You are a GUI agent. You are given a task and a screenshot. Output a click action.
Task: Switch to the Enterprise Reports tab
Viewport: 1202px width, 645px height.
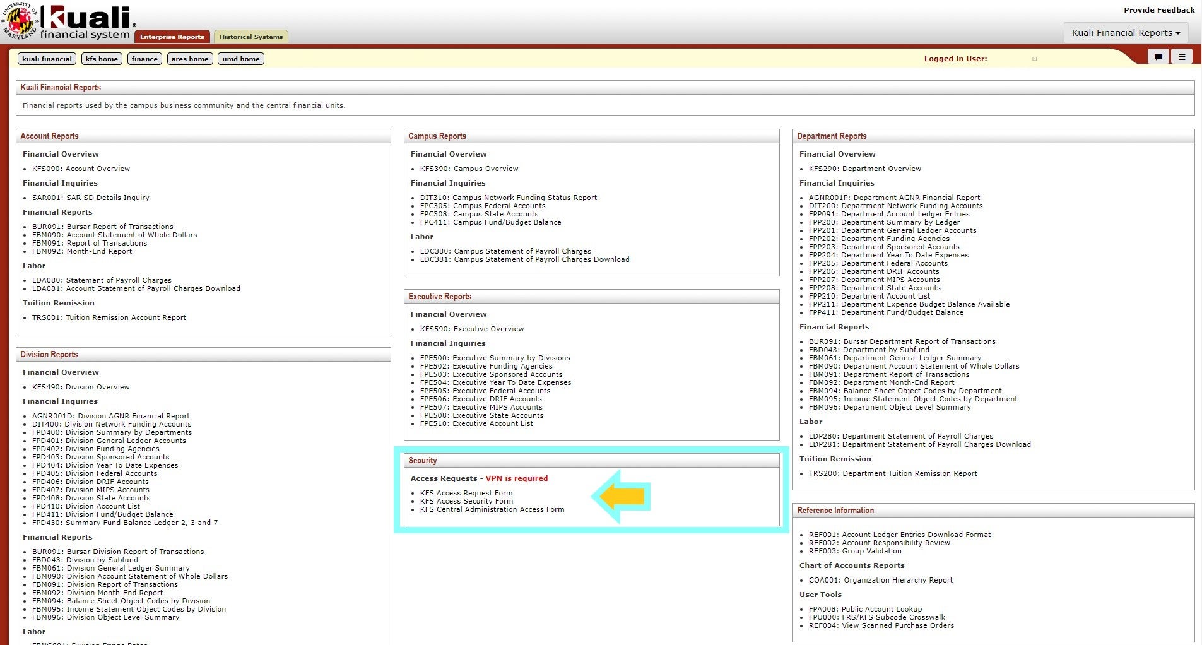coord(172,36)
